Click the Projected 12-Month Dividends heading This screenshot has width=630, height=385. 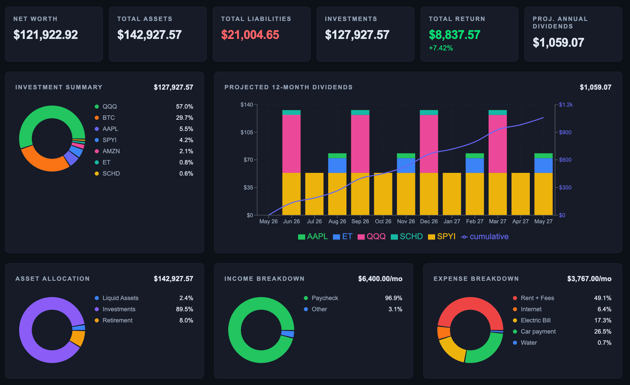[x=289, y=87]
